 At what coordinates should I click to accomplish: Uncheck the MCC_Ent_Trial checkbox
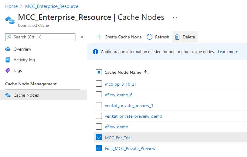pos(99,137)
